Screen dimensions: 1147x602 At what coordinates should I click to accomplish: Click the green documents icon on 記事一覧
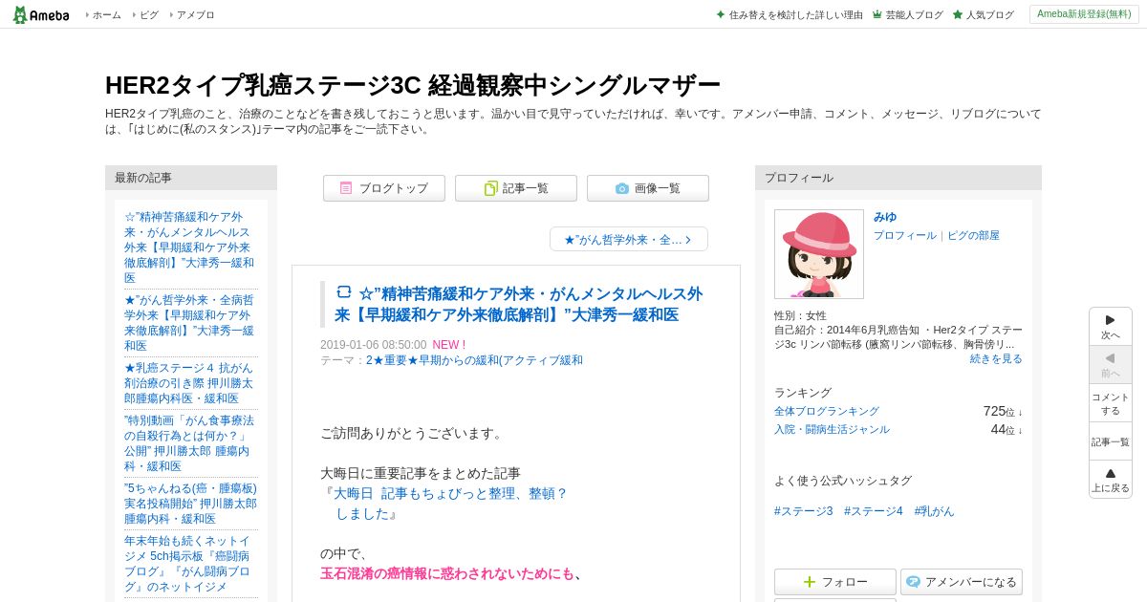click(490, 188)
